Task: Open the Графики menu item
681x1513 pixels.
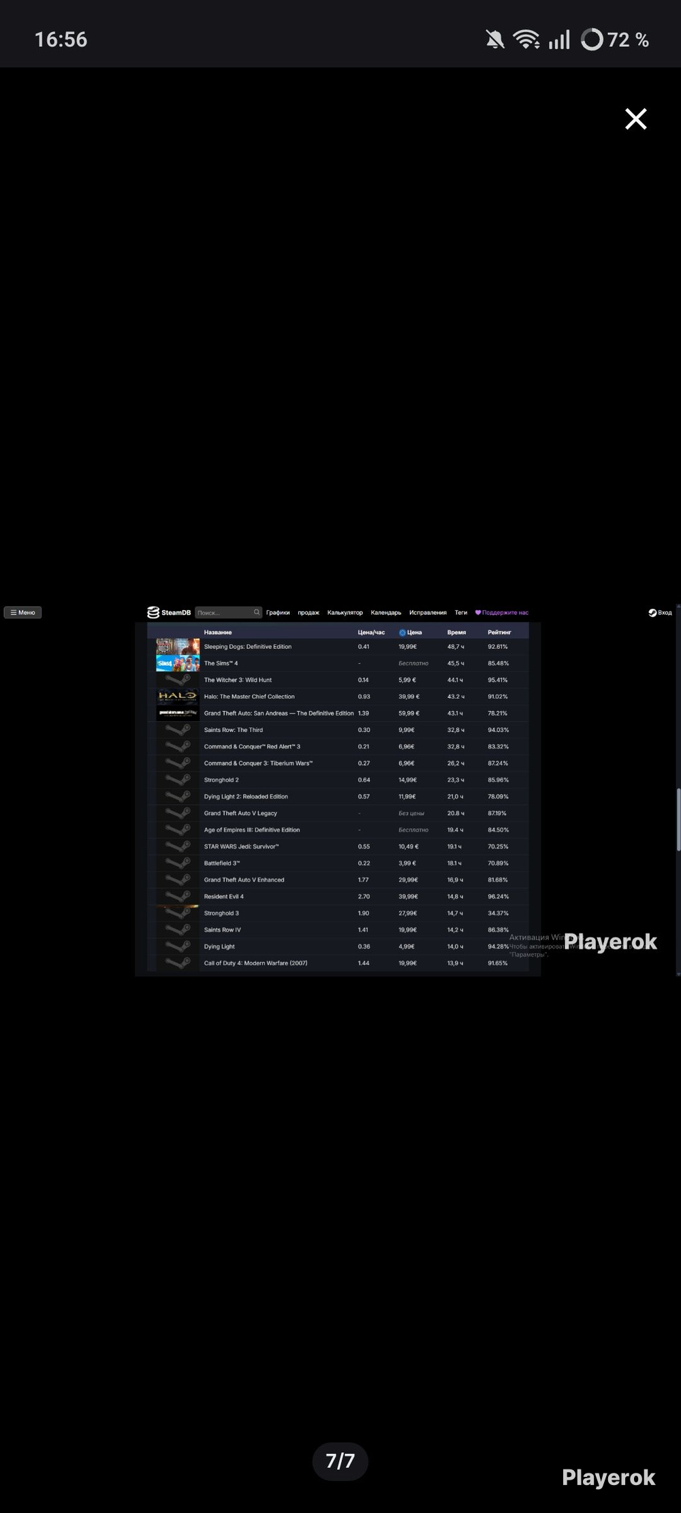Action: 278,612
